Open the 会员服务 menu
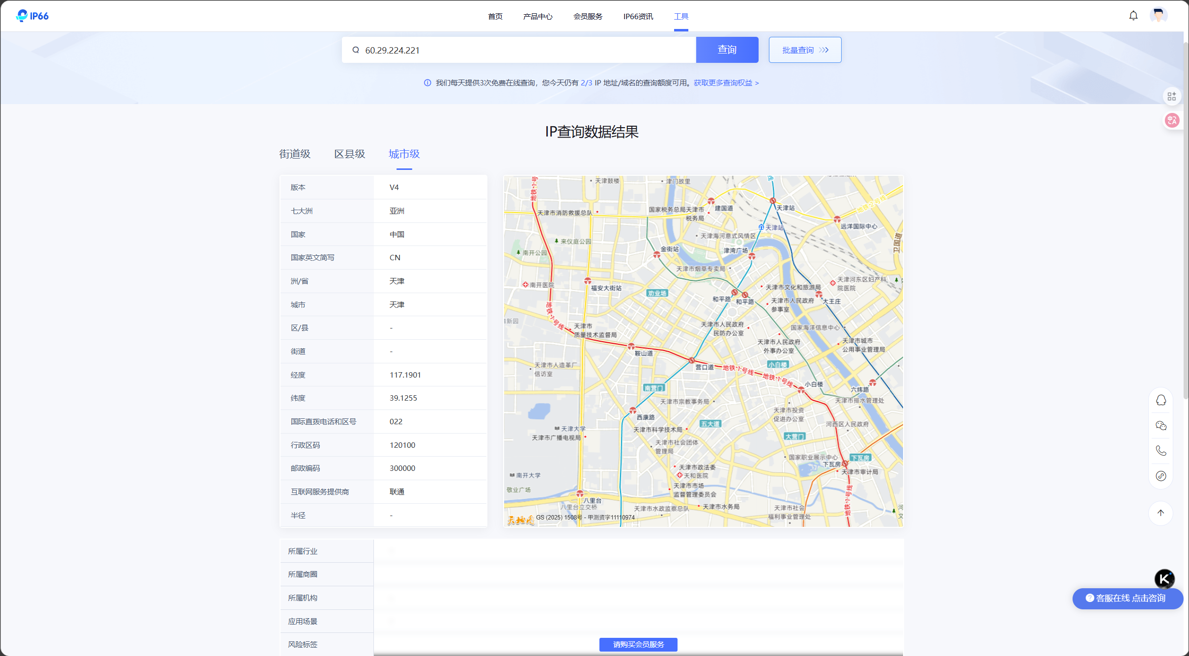 pos(588,17)
